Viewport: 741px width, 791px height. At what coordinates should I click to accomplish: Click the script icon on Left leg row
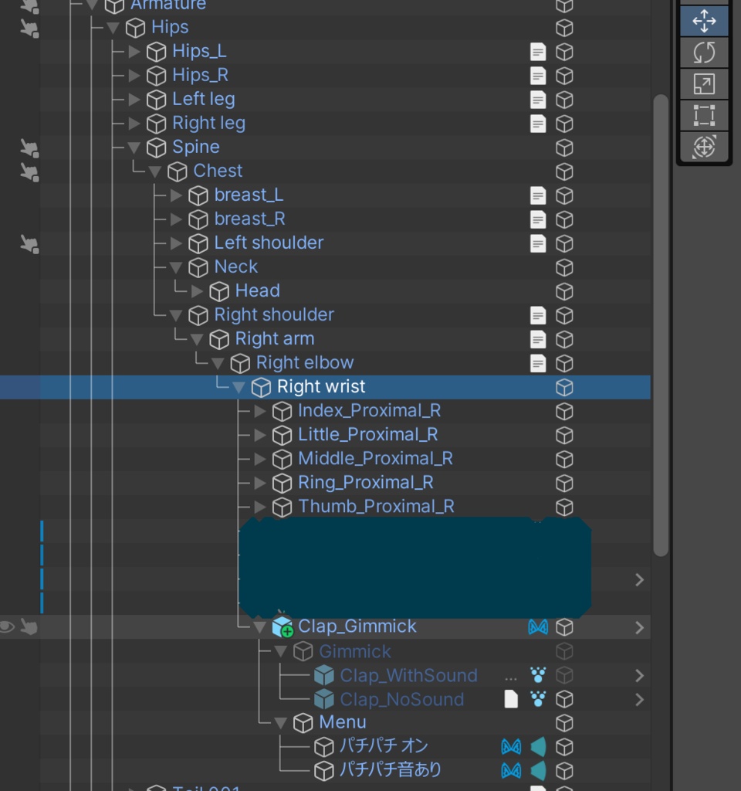pos(538,100)
